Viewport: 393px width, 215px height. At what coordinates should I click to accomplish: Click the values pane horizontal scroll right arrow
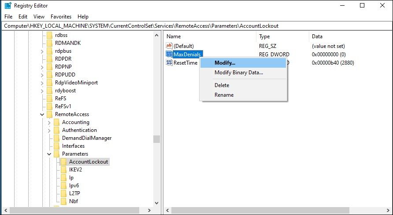tap(388, 211)
